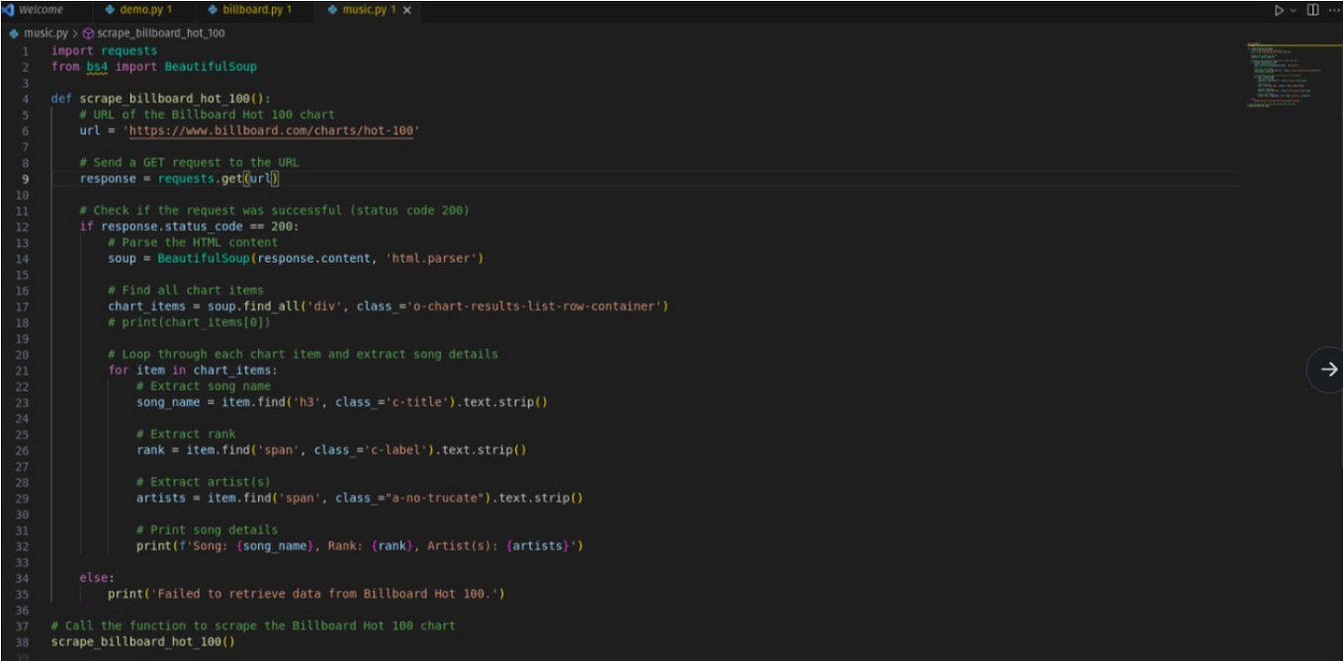Follow the billboard.com hot-100 URL link on line 6

[x=271, y=130]
